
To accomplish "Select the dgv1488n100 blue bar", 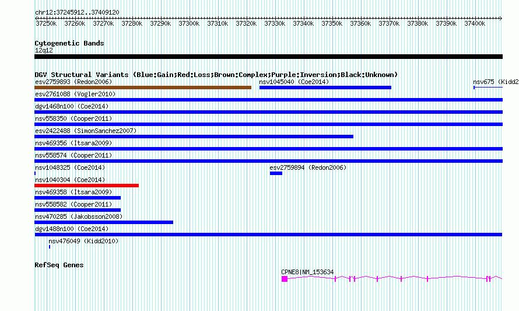I will 268,235.
